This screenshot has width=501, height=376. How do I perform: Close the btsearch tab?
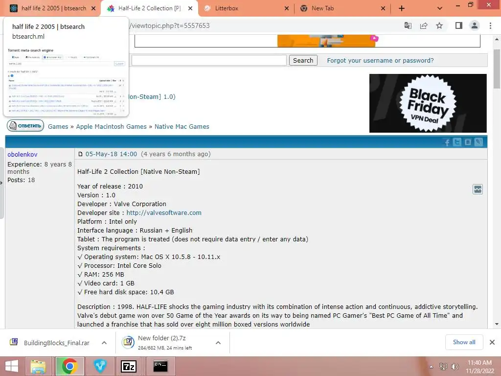(x=93, y=8)
